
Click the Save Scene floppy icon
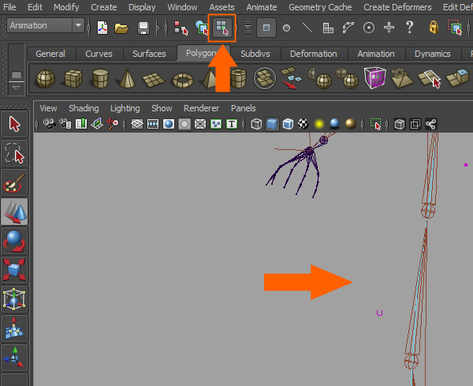click(143, 28)
